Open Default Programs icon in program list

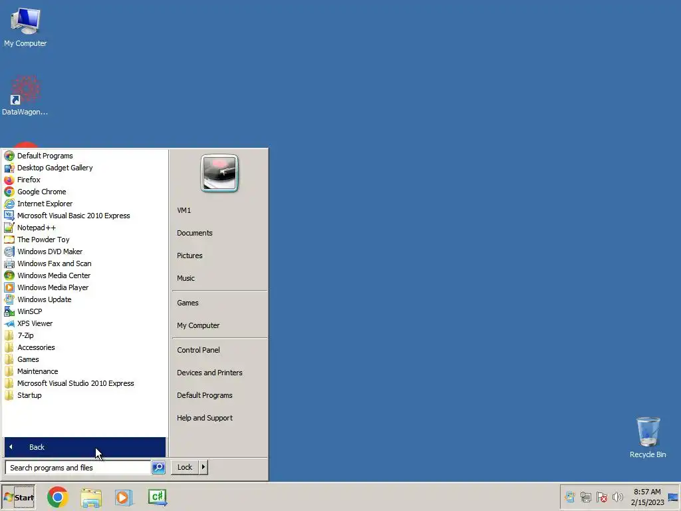point(9,156)
